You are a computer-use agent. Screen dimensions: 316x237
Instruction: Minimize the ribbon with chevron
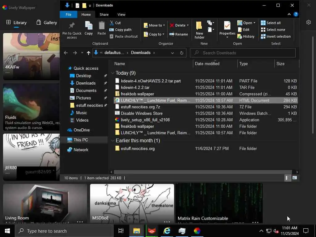[x=289, y=14]
